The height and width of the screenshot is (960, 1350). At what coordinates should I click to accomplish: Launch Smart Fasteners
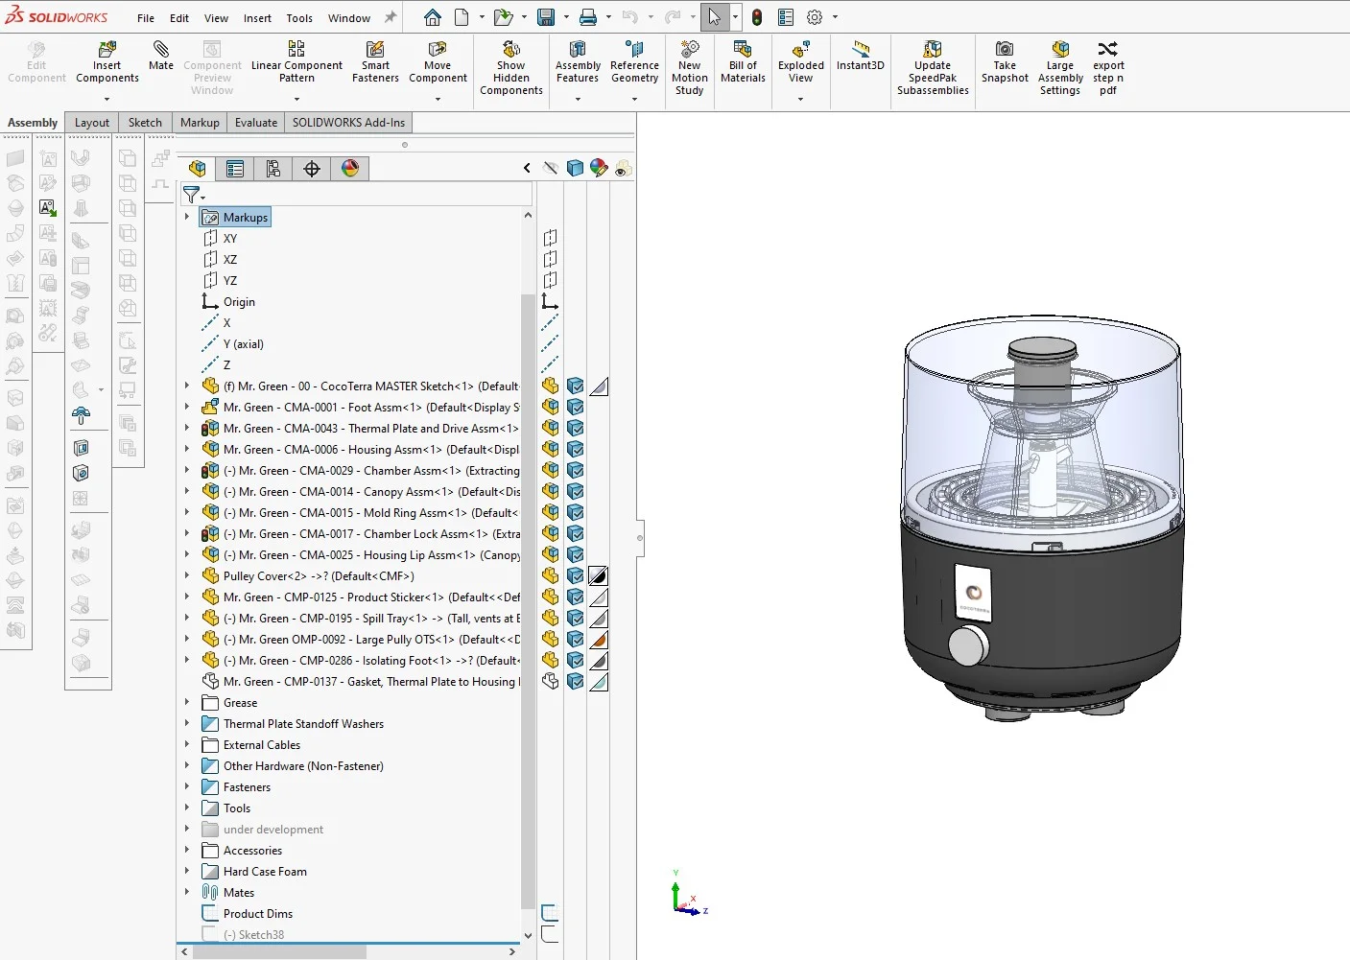click(375, 62)
